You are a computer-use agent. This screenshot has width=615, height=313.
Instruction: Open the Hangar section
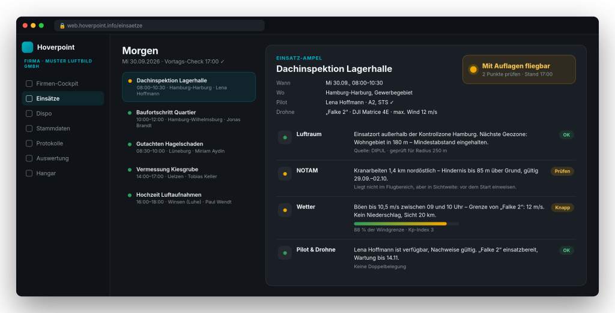click(62, 173)
